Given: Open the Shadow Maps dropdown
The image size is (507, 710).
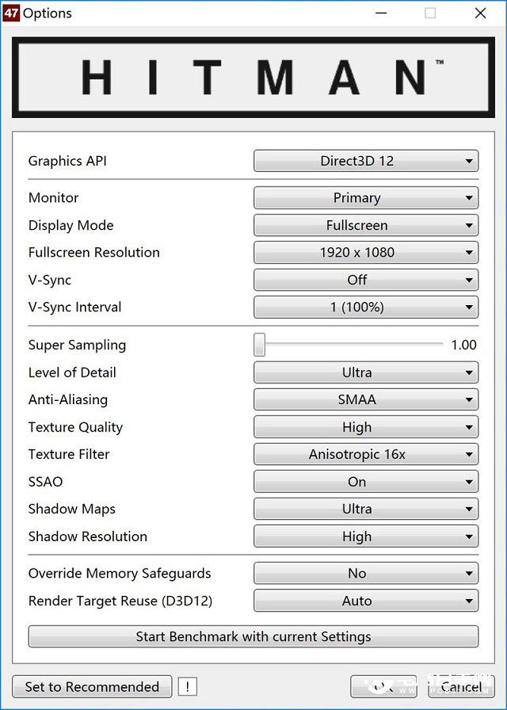Looking at the screenshot, I should coord(366,509).
